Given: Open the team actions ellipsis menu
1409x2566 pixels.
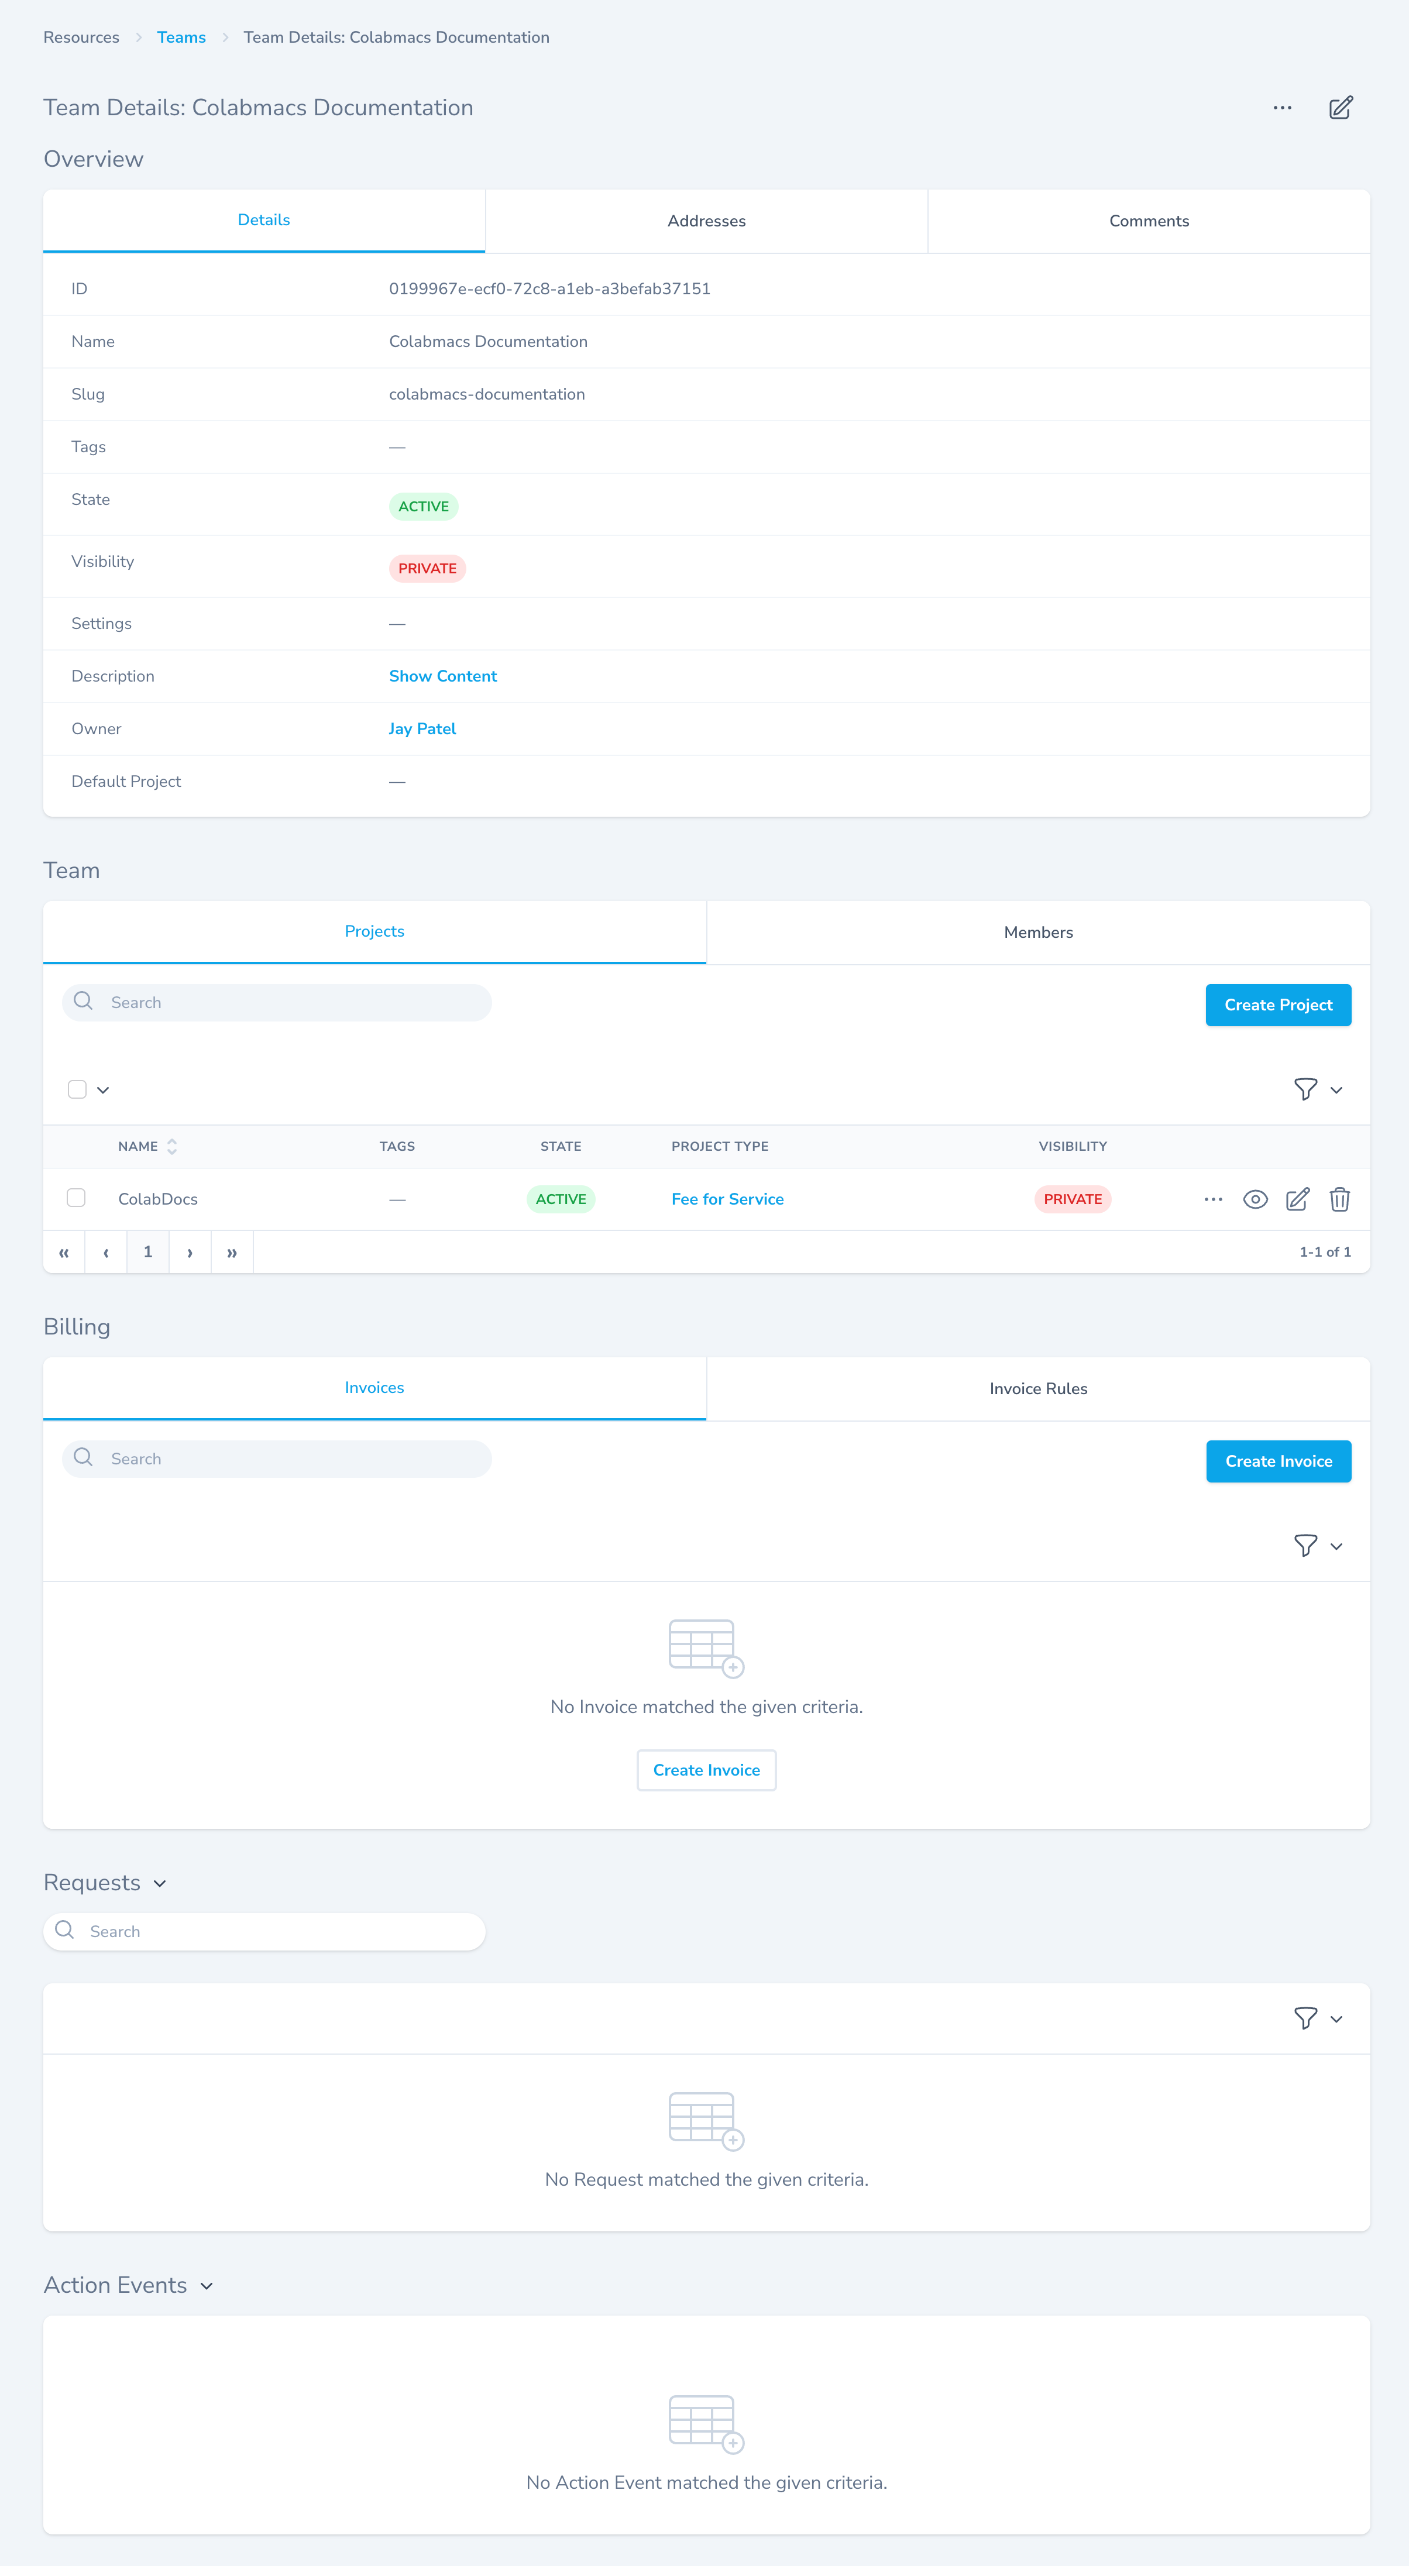Looking at the screenshot, I should (x=1281, y=108).
